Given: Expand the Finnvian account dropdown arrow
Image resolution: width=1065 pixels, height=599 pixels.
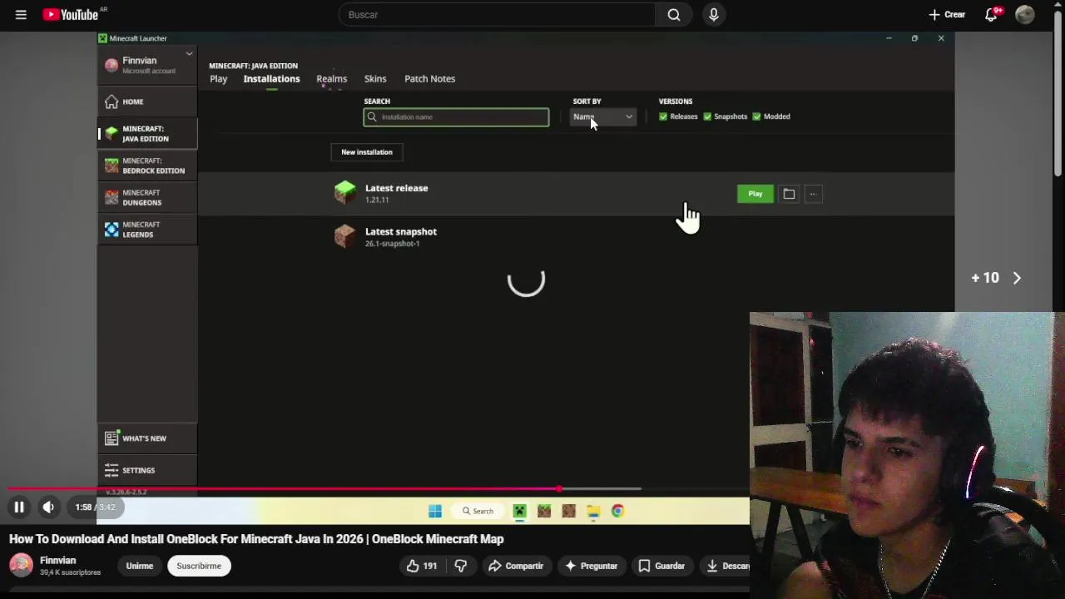Looking at the screenshot, I should point(189,54).
